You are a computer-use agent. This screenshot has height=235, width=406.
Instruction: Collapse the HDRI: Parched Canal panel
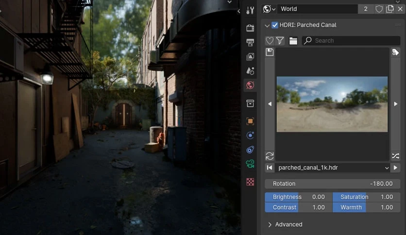pyautogui.click(x=267, y=25)
